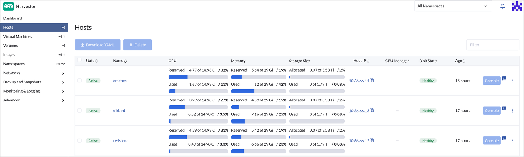Click IP address 10.66.66.13 link
The image size is (524, 157).
click(359, 111)
